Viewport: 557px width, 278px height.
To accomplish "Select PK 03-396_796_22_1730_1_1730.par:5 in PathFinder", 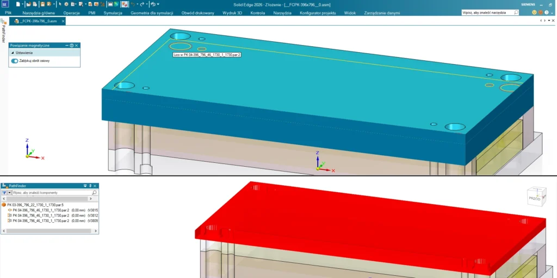I will coord(35,205).
